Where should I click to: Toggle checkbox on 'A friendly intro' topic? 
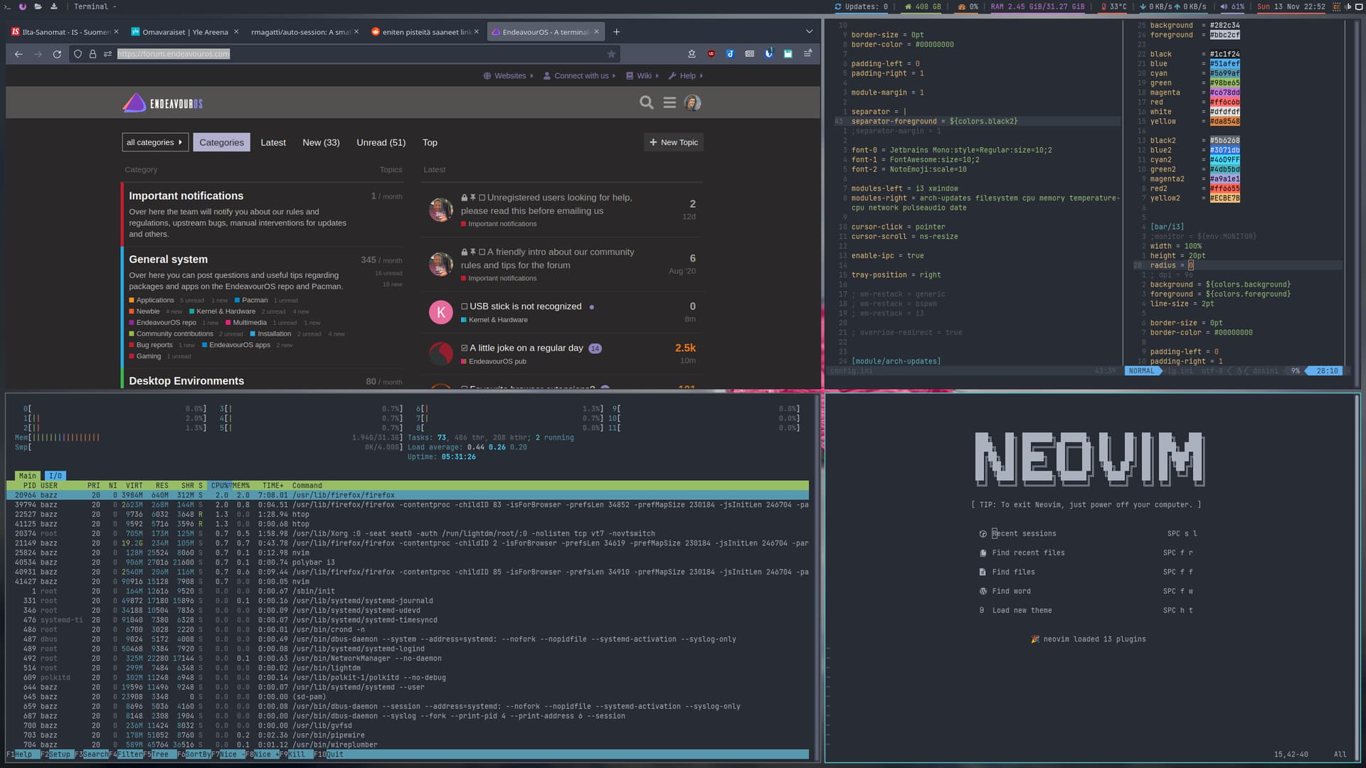[482, 252]
